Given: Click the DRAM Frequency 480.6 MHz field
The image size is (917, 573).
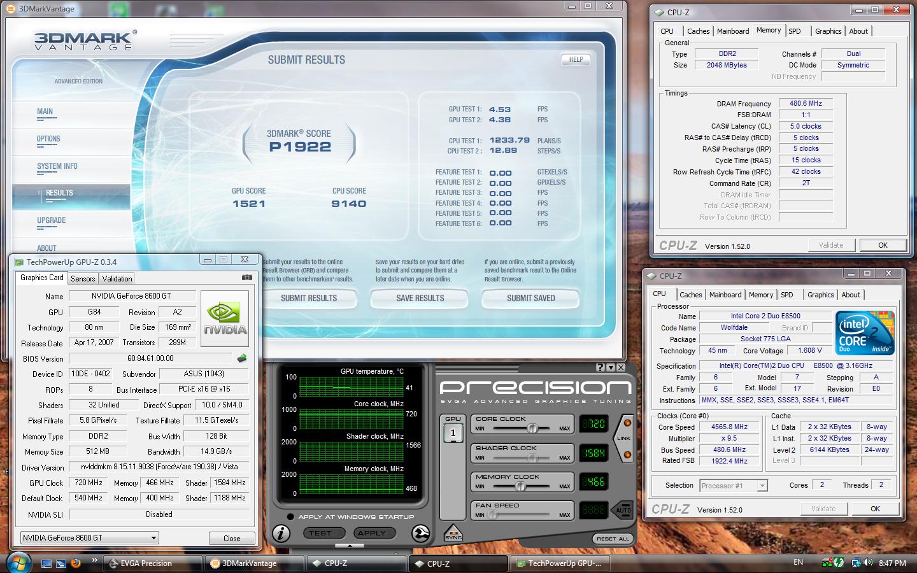Looking at the screenshot, I should (806, 103).
